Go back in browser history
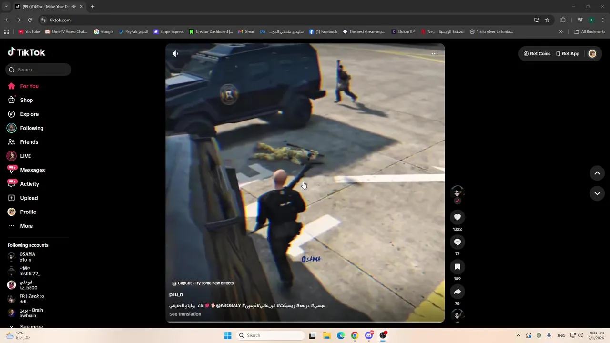Screen dimensions: 610x343 [x=7, y=20]
